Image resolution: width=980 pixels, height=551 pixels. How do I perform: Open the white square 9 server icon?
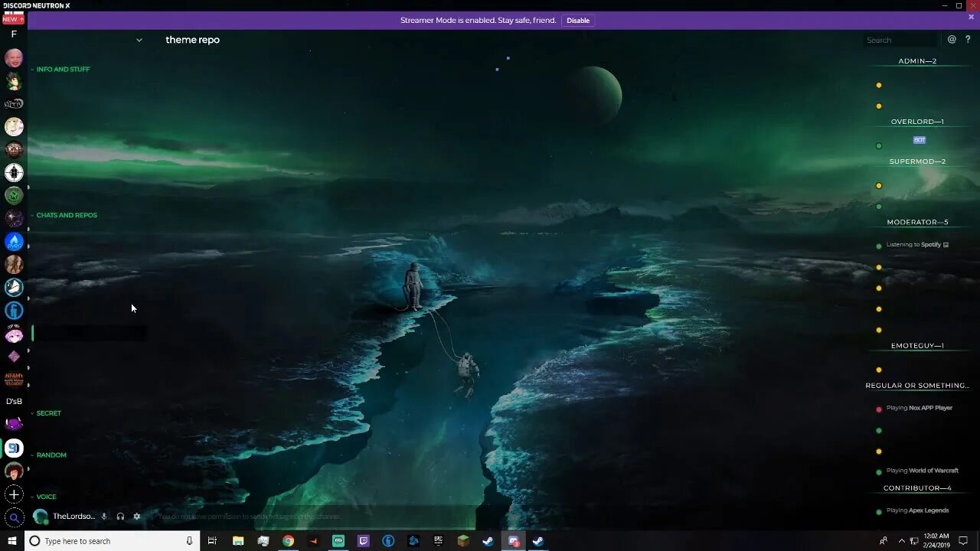coord(14,448)
